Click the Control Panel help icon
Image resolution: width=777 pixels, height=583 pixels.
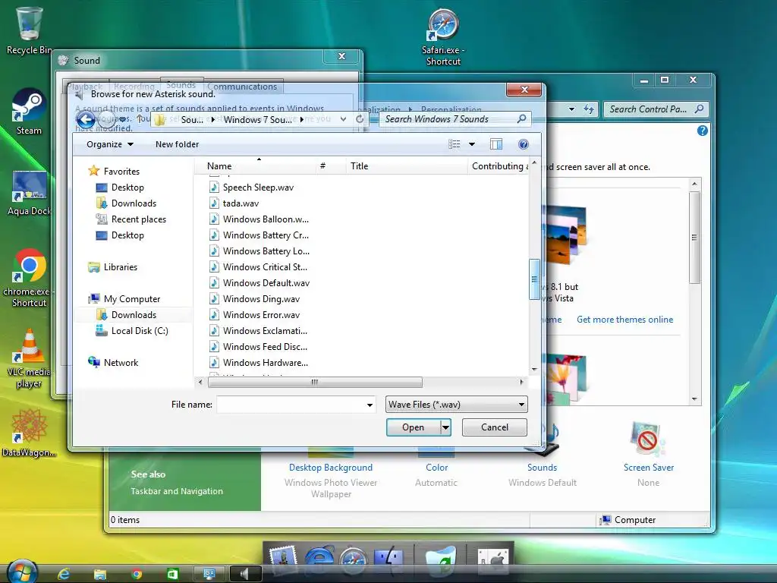pyautogui.click(x=702, y=131)
